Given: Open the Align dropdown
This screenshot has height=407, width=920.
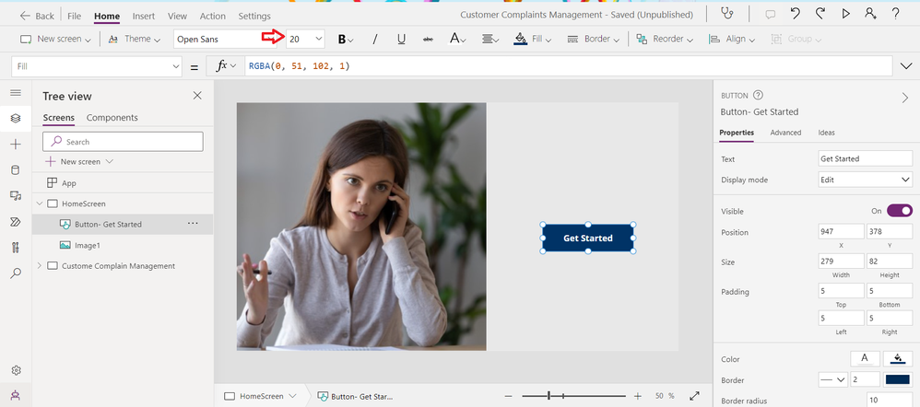Looking at the screenshot, I should coord(732,40).
